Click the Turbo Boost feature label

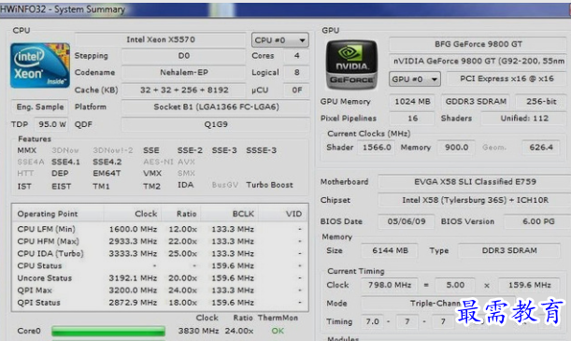pyautogui.click(x=269, y=185)
